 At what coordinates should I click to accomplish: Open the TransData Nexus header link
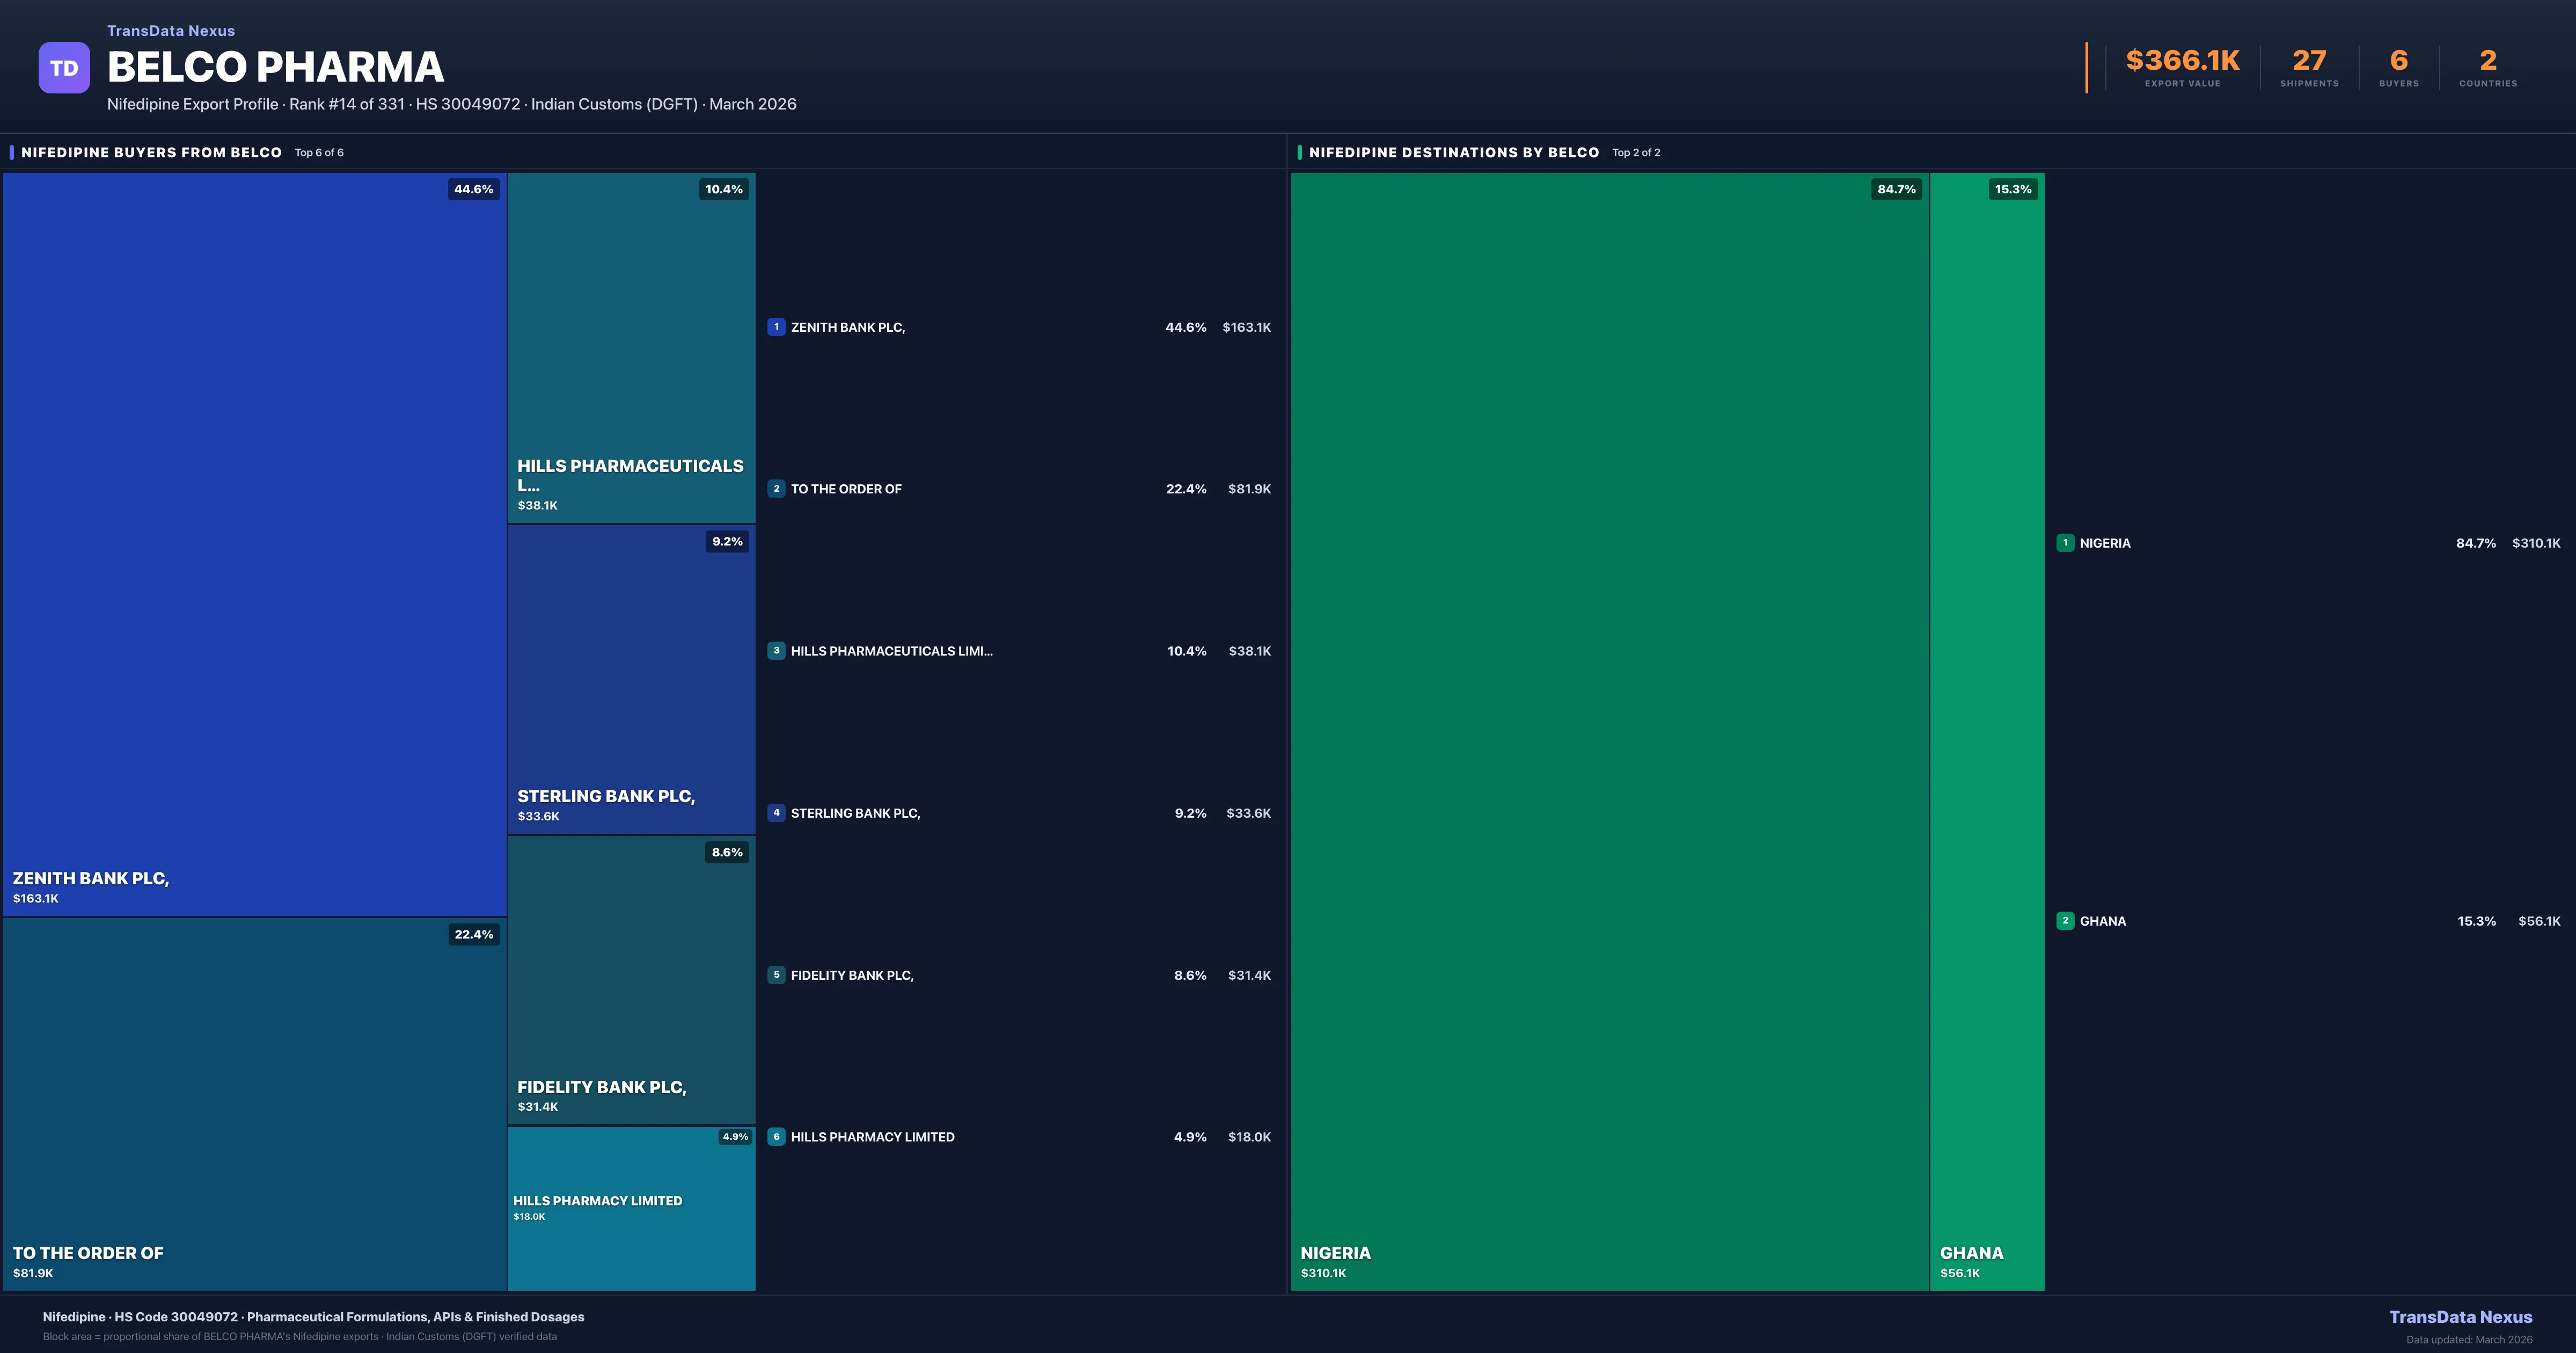pos(171,31)
